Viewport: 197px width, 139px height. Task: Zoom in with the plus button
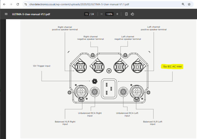point(117,14)
